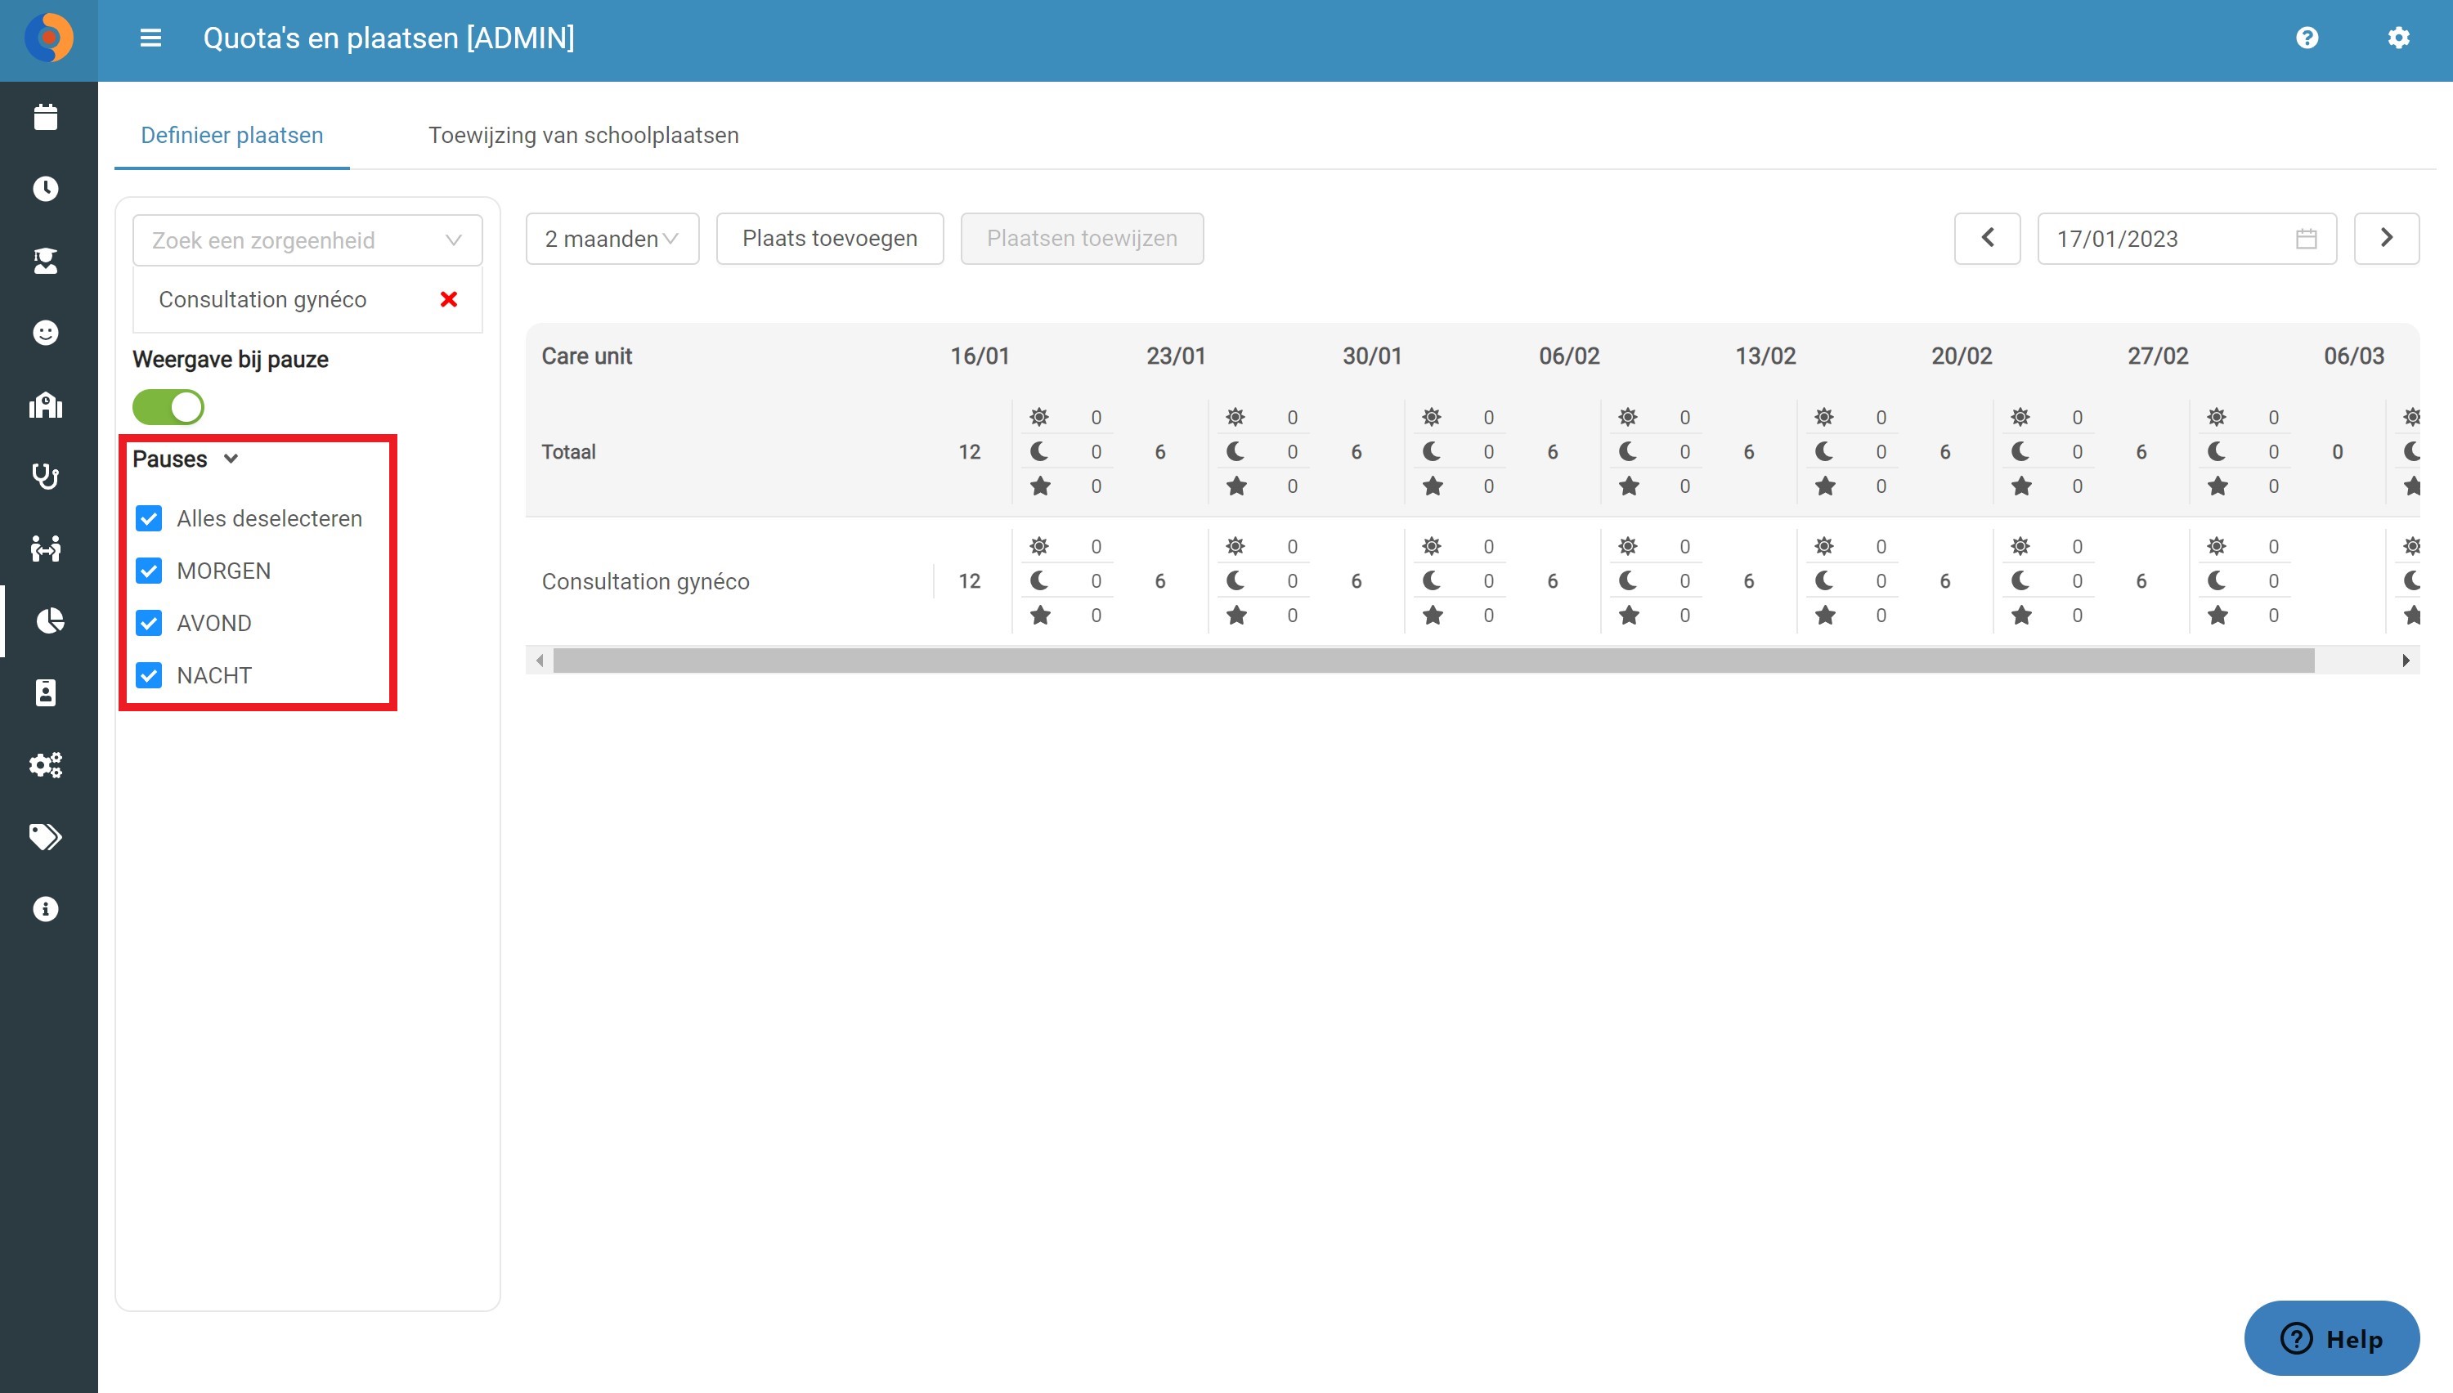This screenshot has width=2453, height=1393.
Task: Open the info circle sidebar icon
Action: point(46,909)
